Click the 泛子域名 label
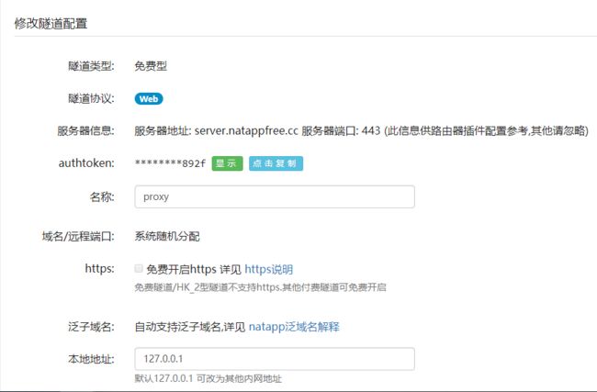597x392 pixels. [91, 327]
